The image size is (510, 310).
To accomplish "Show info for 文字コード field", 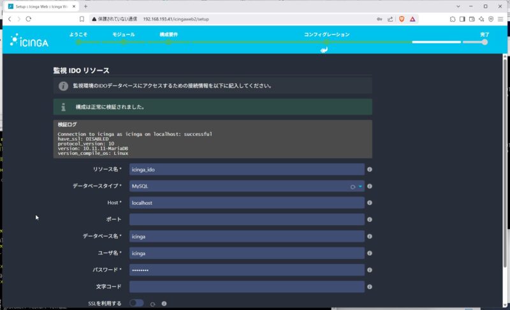I will (370, 286).
